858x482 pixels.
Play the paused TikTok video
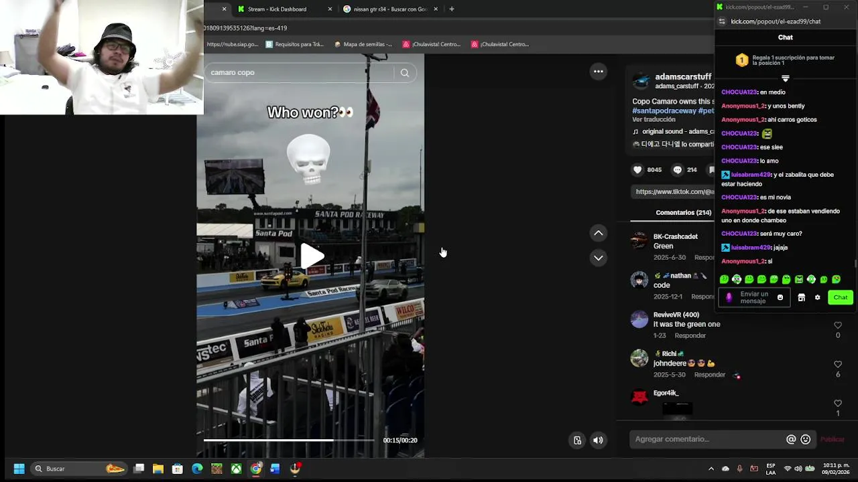(x=311, y=256)
